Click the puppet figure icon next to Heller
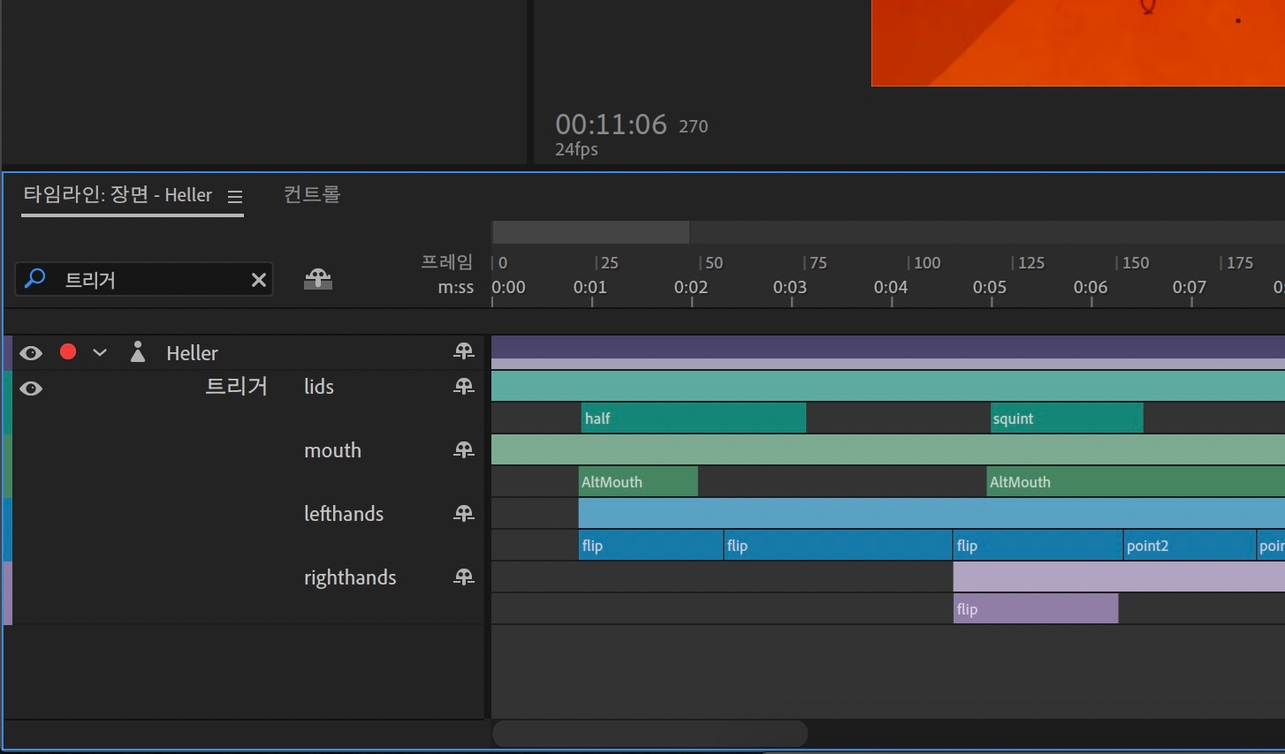 (x=137, y=352)
